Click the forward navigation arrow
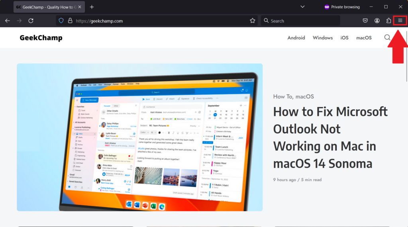Screen dimensions: 408x227 pos(19,21)
